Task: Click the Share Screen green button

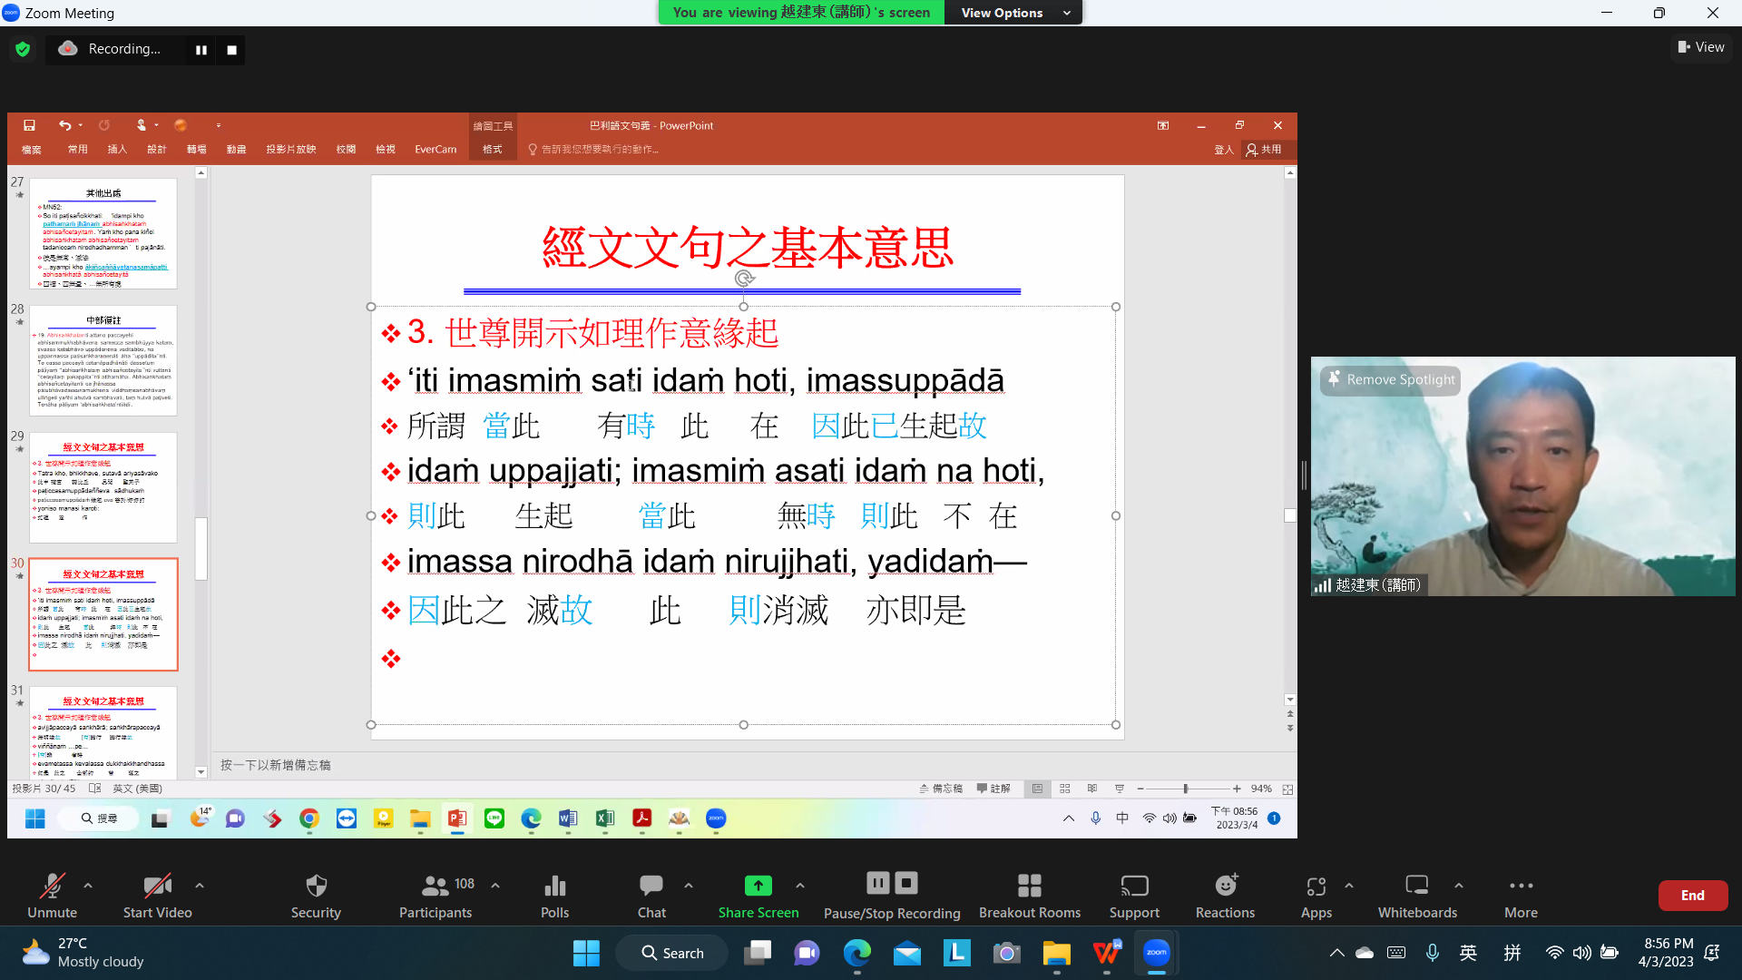Action: click(758, 886)
